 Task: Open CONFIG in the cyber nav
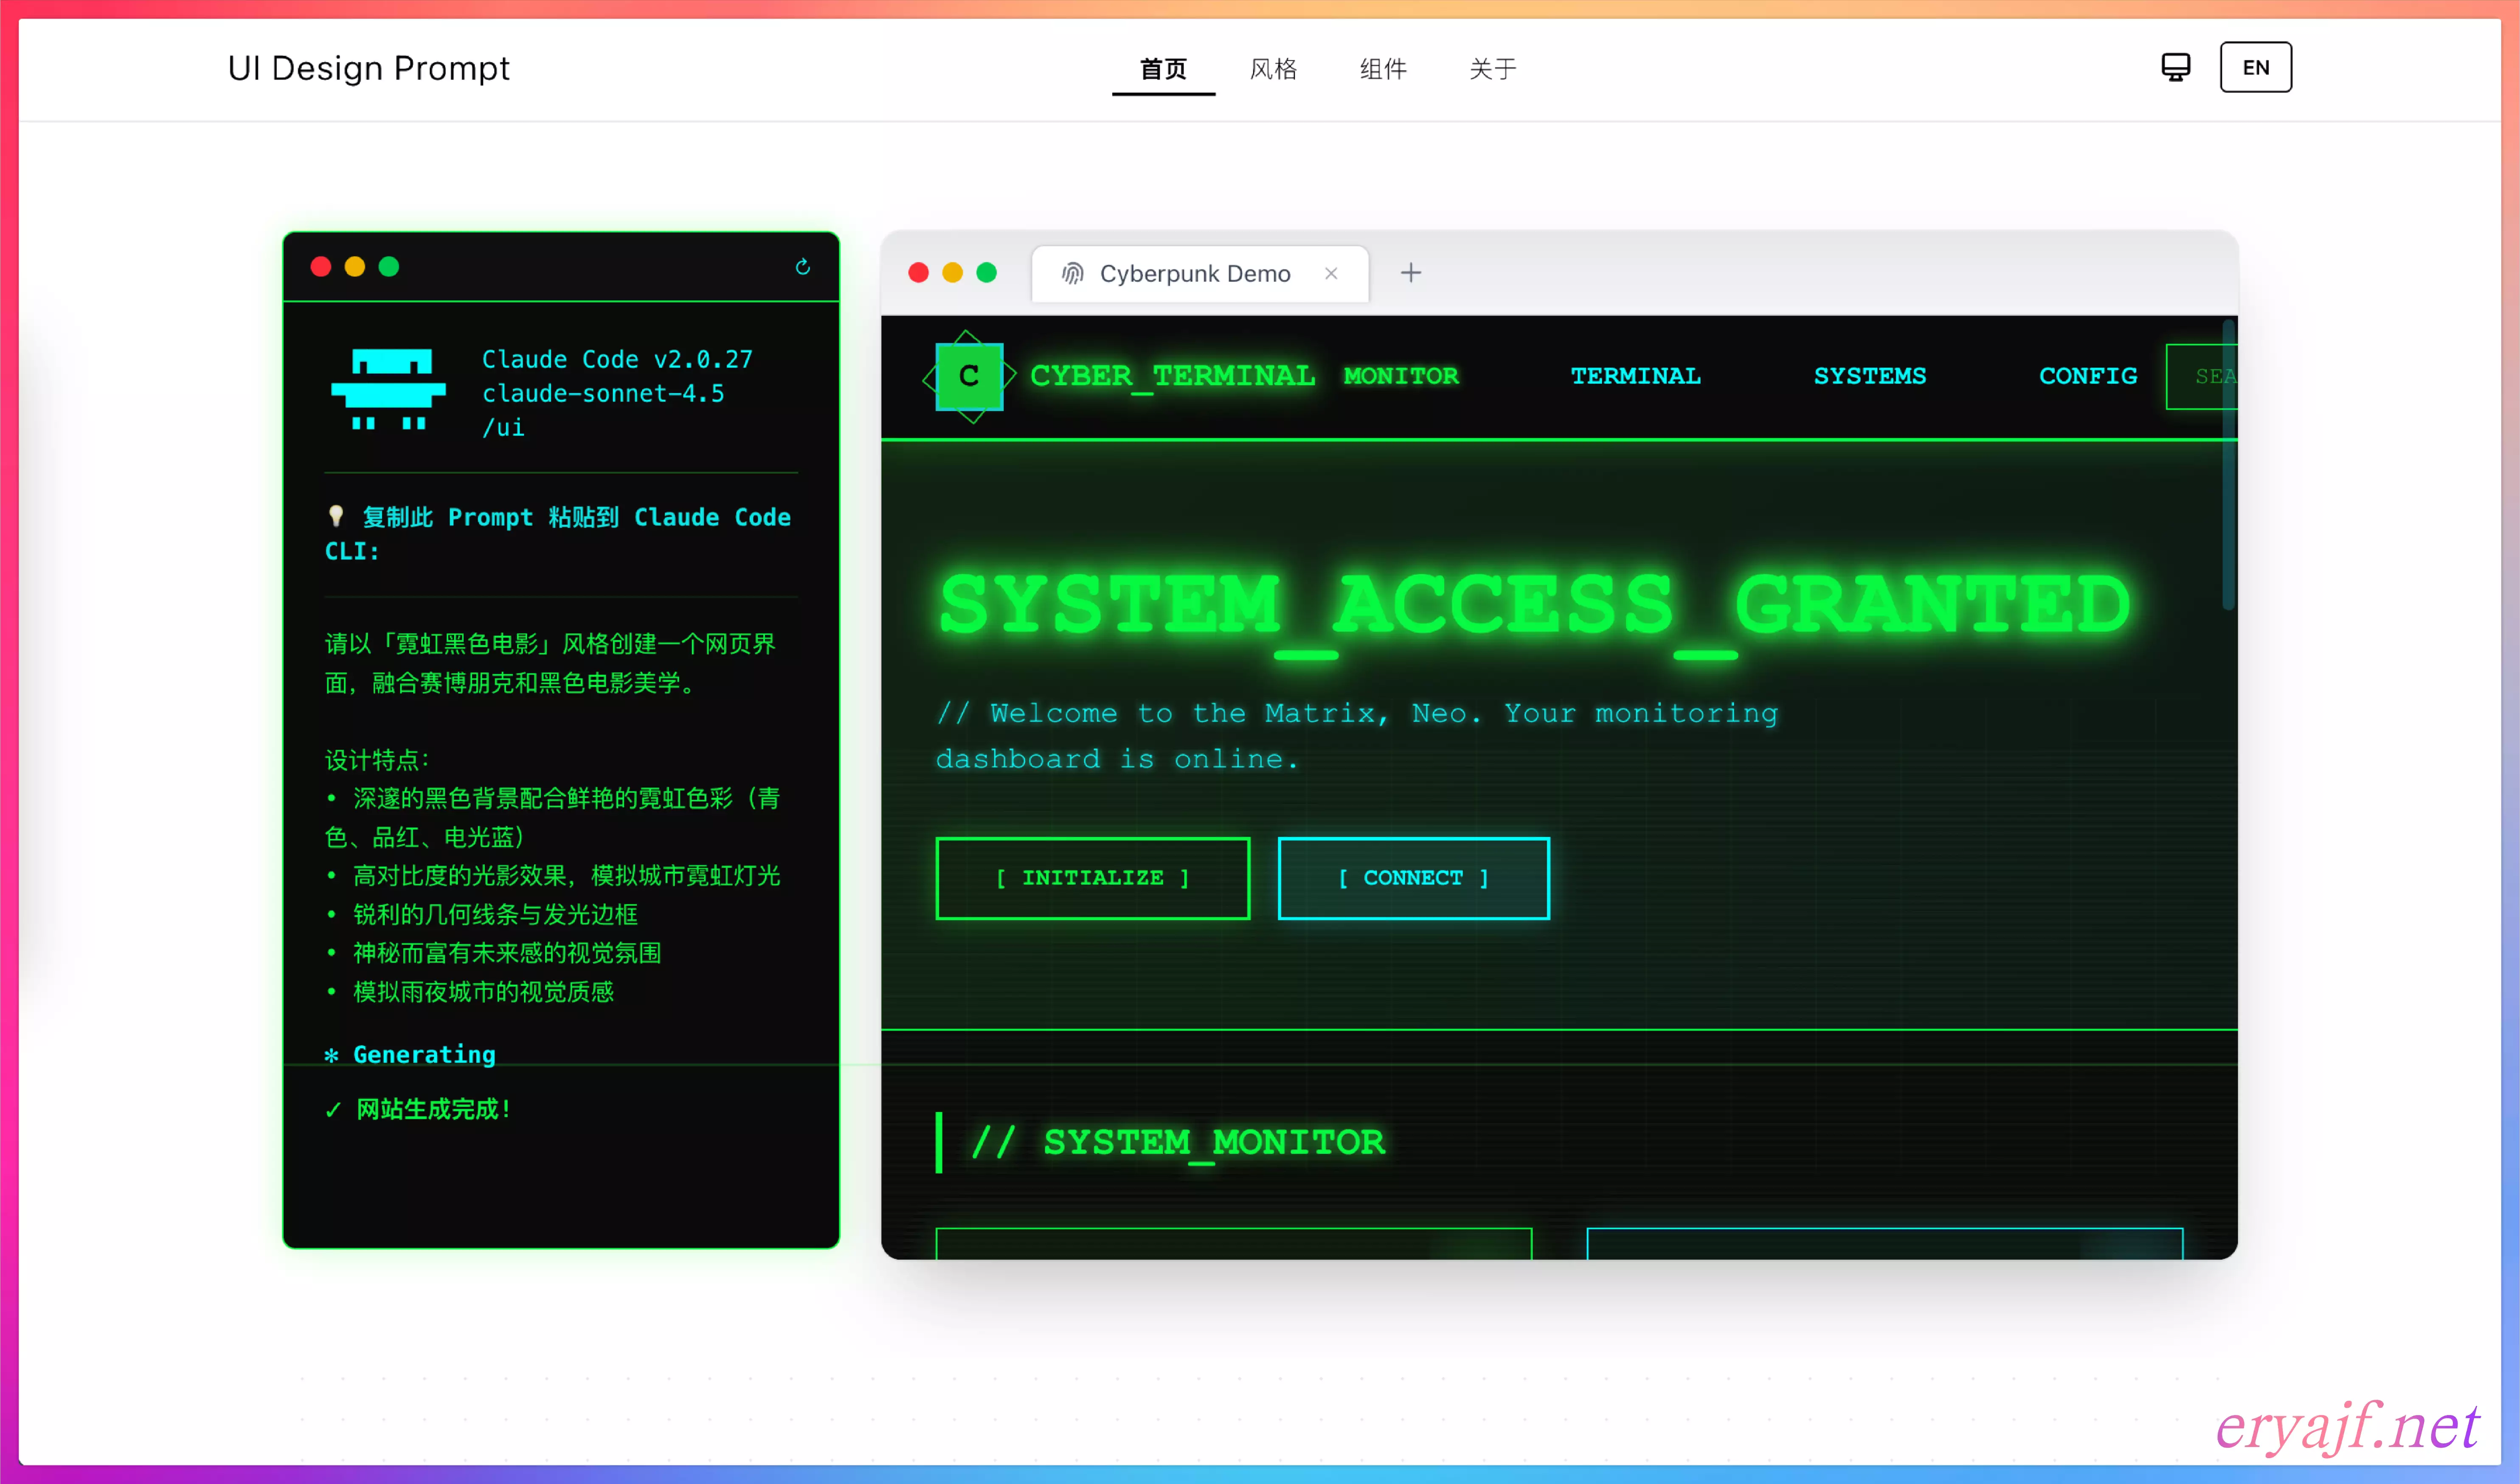pos(2087,376)
